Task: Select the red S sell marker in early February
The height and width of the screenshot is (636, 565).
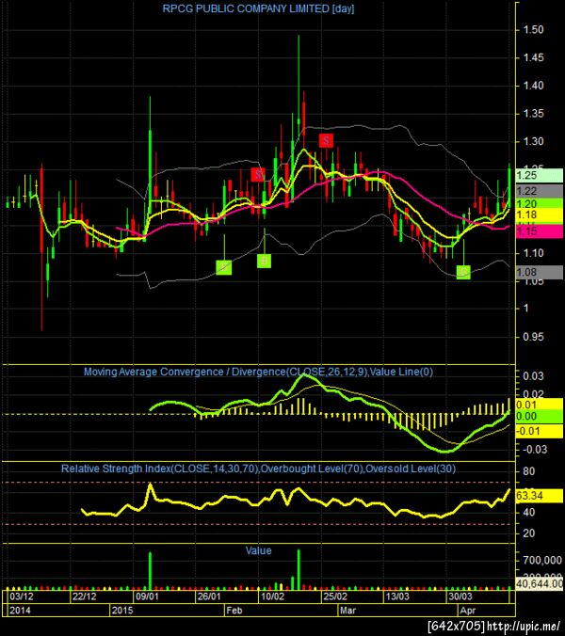Action: [x=258, y=175]
